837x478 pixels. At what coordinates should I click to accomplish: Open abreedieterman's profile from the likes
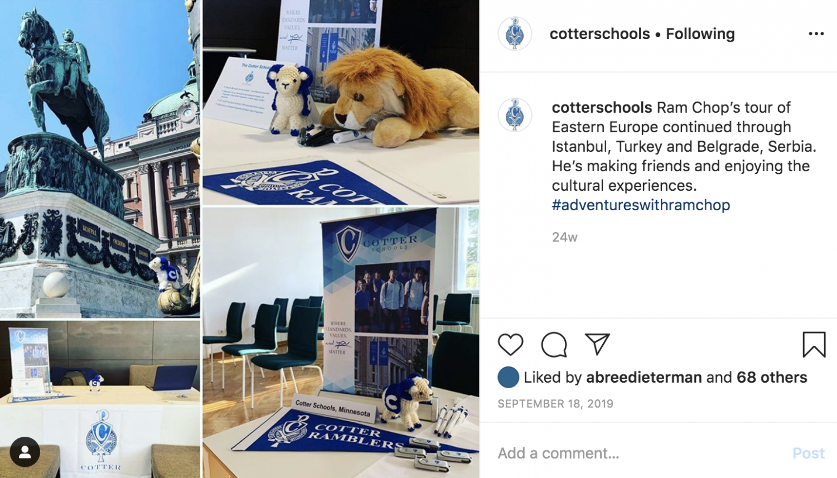click(x=644, y=378)
